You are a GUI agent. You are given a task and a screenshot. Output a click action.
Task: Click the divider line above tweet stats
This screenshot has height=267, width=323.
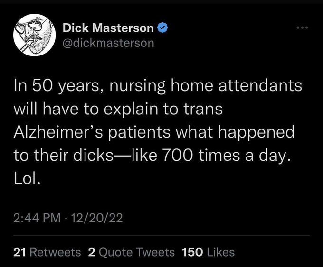pyautogui.click(x=161, y=236)
